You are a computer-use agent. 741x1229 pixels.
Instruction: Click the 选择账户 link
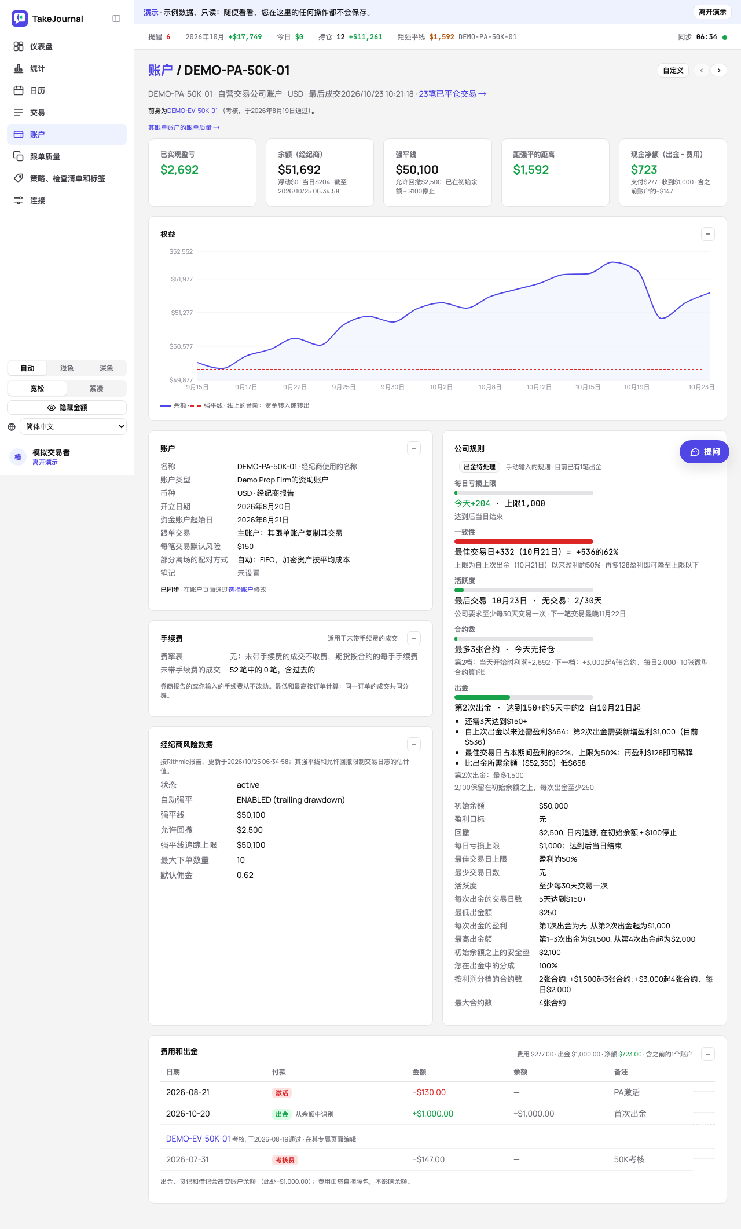(x=241, y=590)
